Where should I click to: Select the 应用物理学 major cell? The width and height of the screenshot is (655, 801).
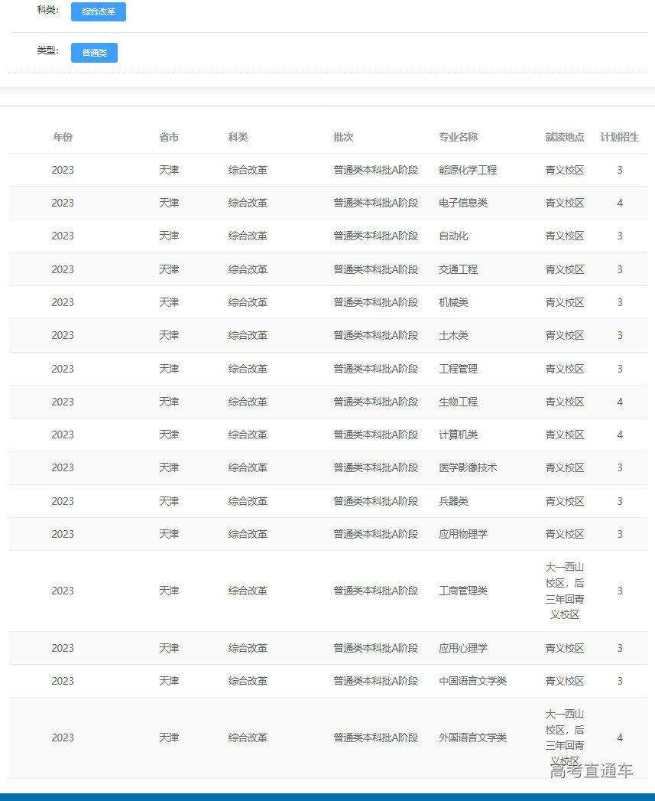click(x=463, y=534)
